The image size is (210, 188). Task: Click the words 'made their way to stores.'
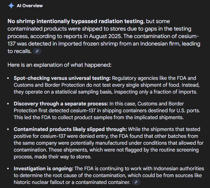coord(63,157)
